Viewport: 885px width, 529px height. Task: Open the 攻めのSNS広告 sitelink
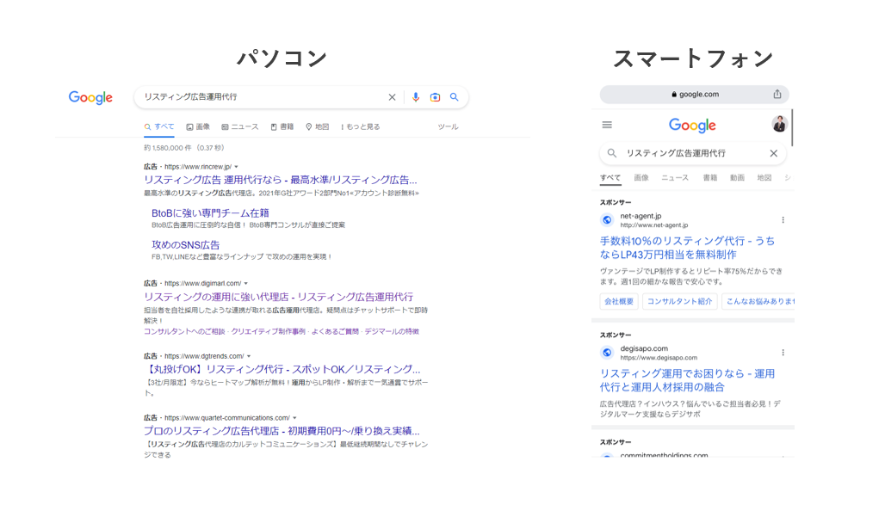coord(185,245)
